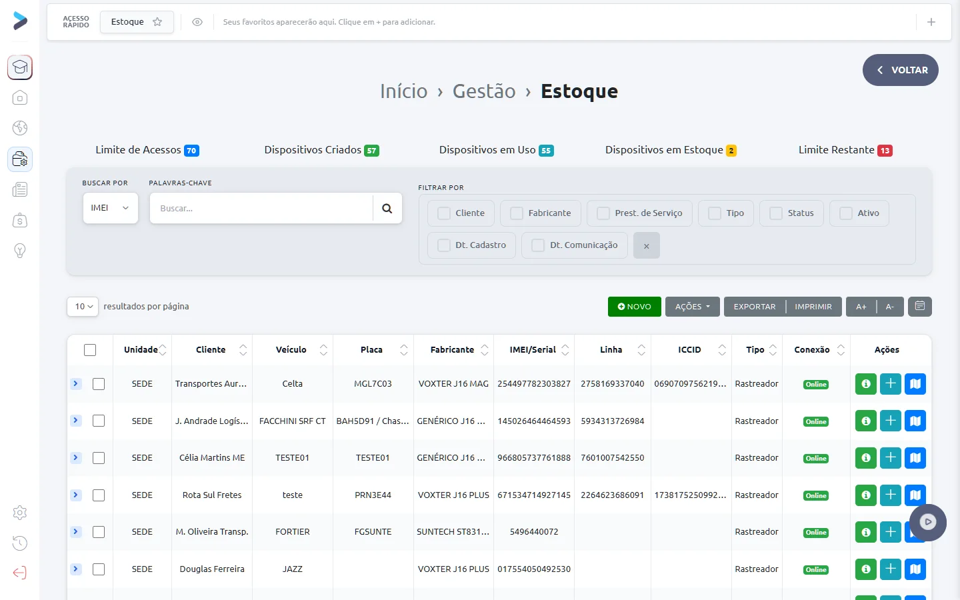Click the column settings icon beside A-

click(x=920, y=307)
